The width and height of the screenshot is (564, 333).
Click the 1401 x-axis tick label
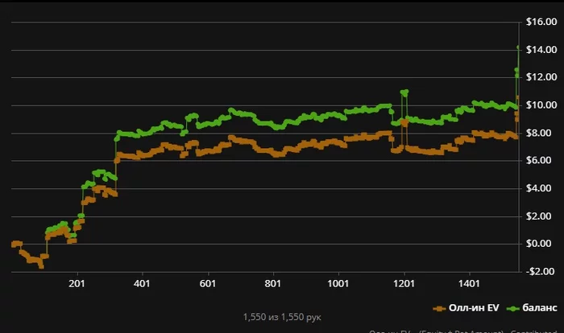[469, 283]
